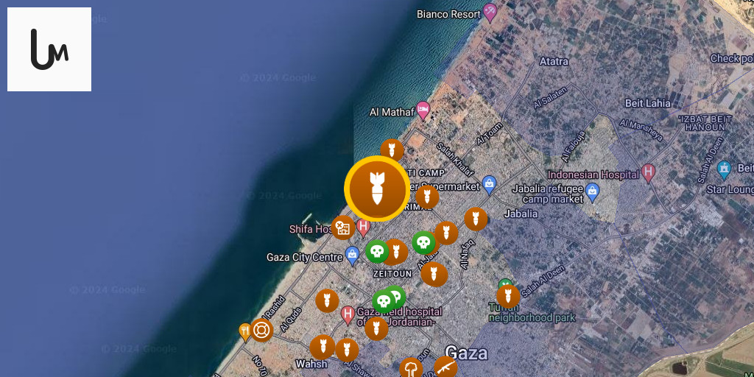The image size is (754, 377).
Task: Open the Indonesian Hospital H marker
Action: [649, 173]
